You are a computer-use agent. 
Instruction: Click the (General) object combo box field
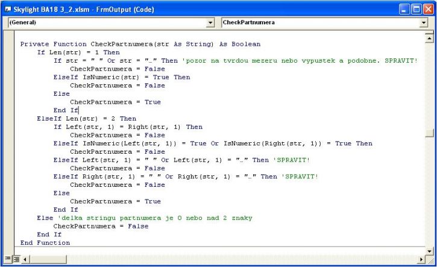point(111,22)
